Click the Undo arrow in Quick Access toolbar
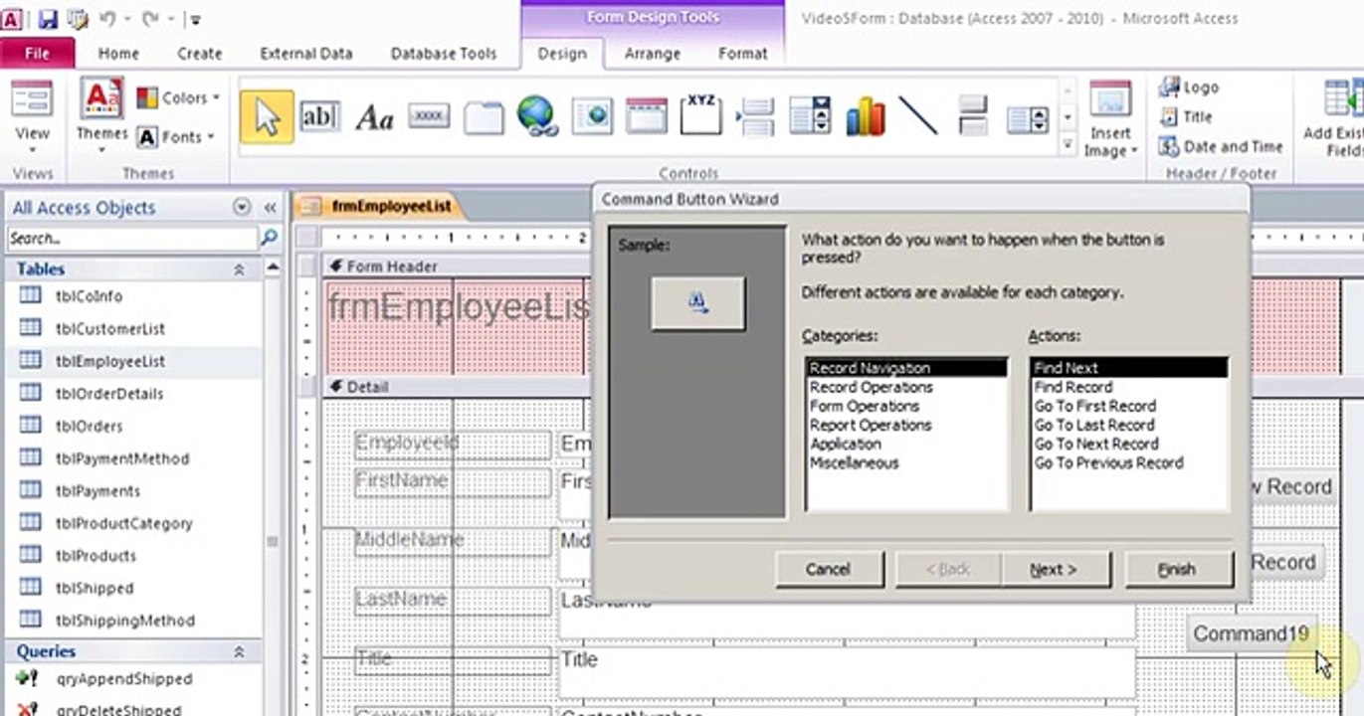The width and height of the screenshot is (1364, 716). [x=107, y=19]
